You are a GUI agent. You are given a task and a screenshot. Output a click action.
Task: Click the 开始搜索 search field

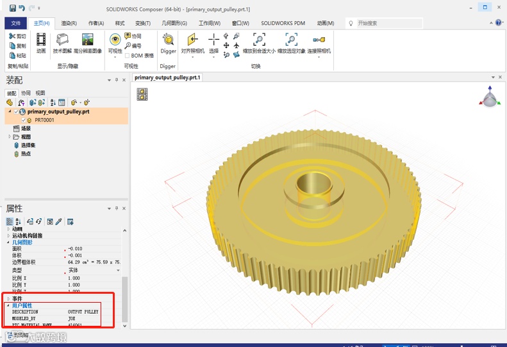[x=385, y=23]
